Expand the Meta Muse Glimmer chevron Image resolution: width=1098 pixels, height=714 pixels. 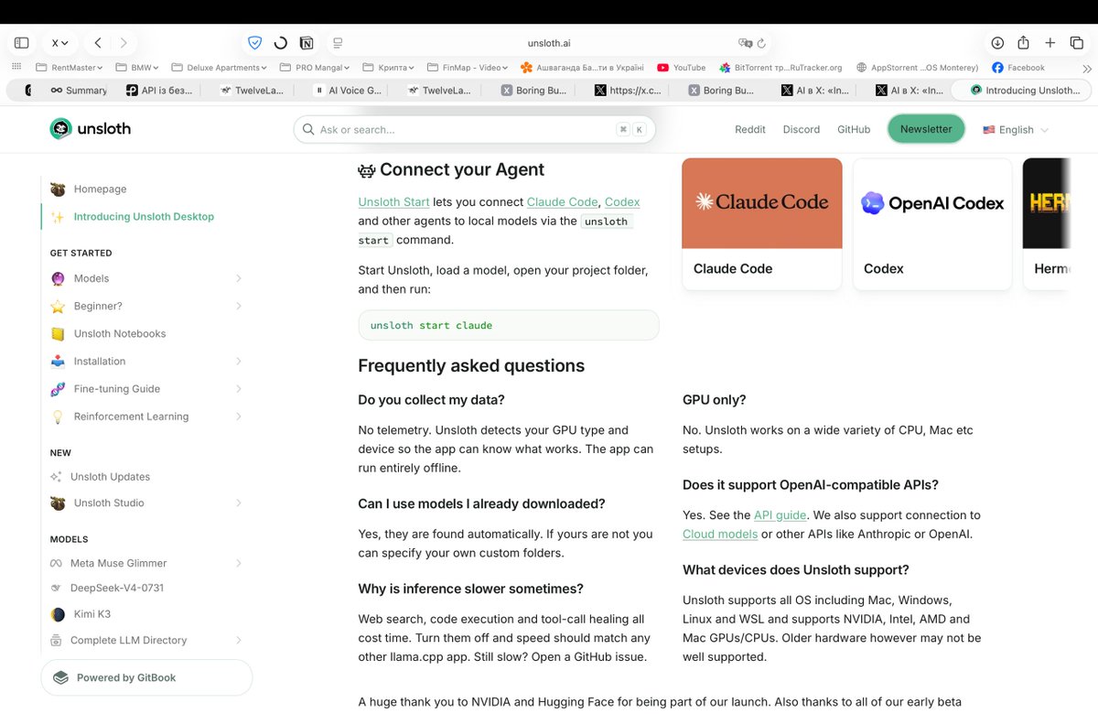(238, 563)
